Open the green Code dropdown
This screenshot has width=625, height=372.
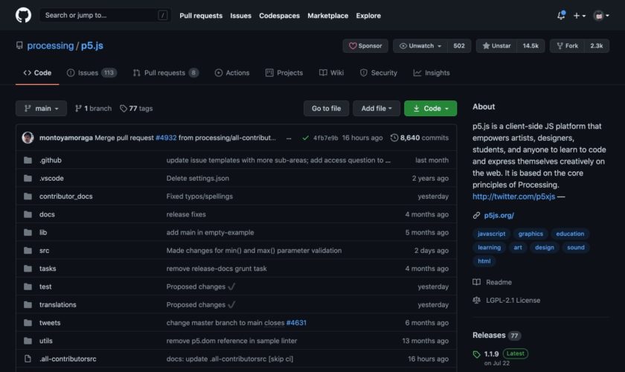pos(430,109)
